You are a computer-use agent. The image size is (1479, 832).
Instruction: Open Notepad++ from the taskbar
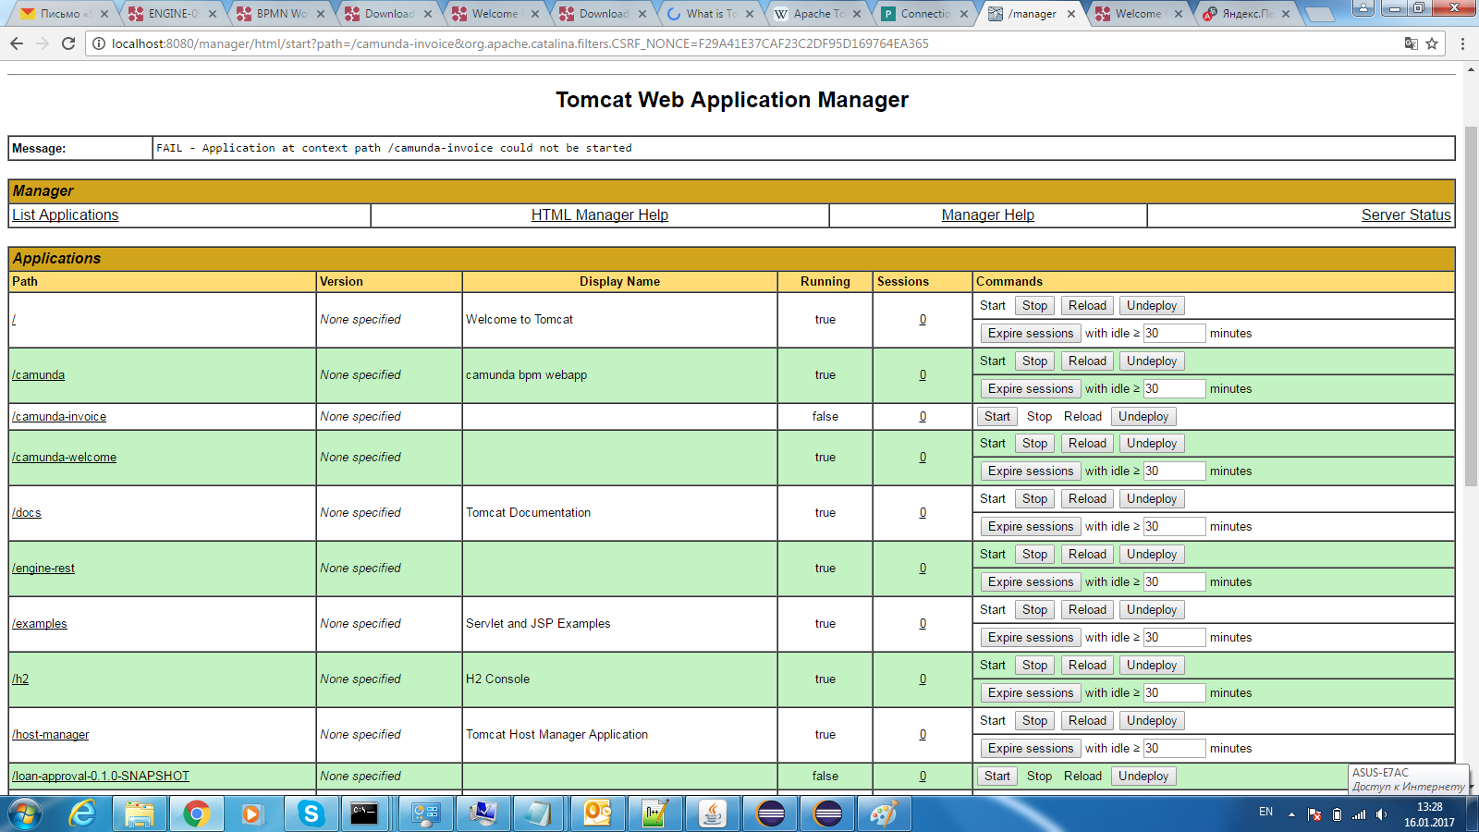654,814
